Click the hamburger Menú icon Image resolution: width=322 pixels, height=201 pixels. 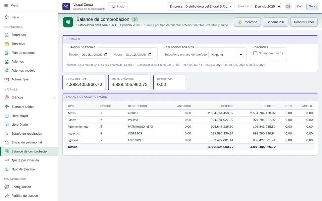(x=6, y=6)
